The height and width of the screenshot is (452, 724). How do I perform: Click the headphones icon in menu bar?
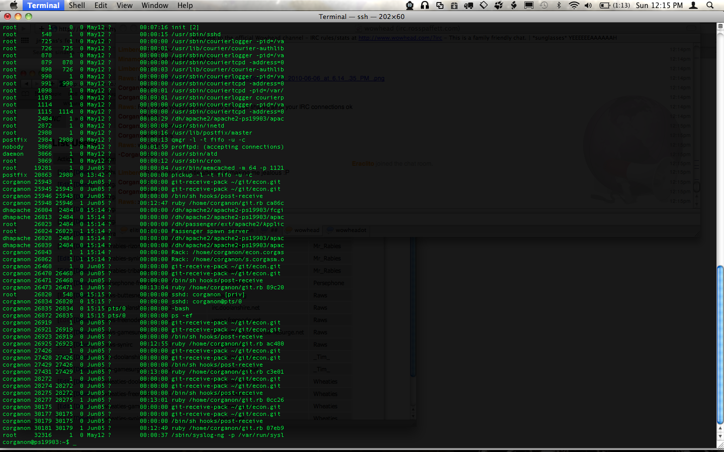point(425,6)
